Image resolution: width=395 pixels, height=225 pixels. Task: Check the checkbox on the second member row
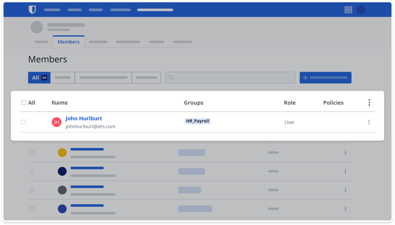(x=32, y=152)
